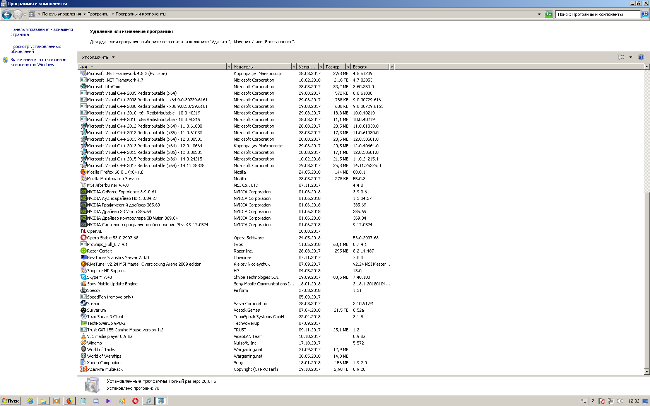Screen dimensions: 650x406
Task: Click the RU language indicator
Action: coord(583,401)
